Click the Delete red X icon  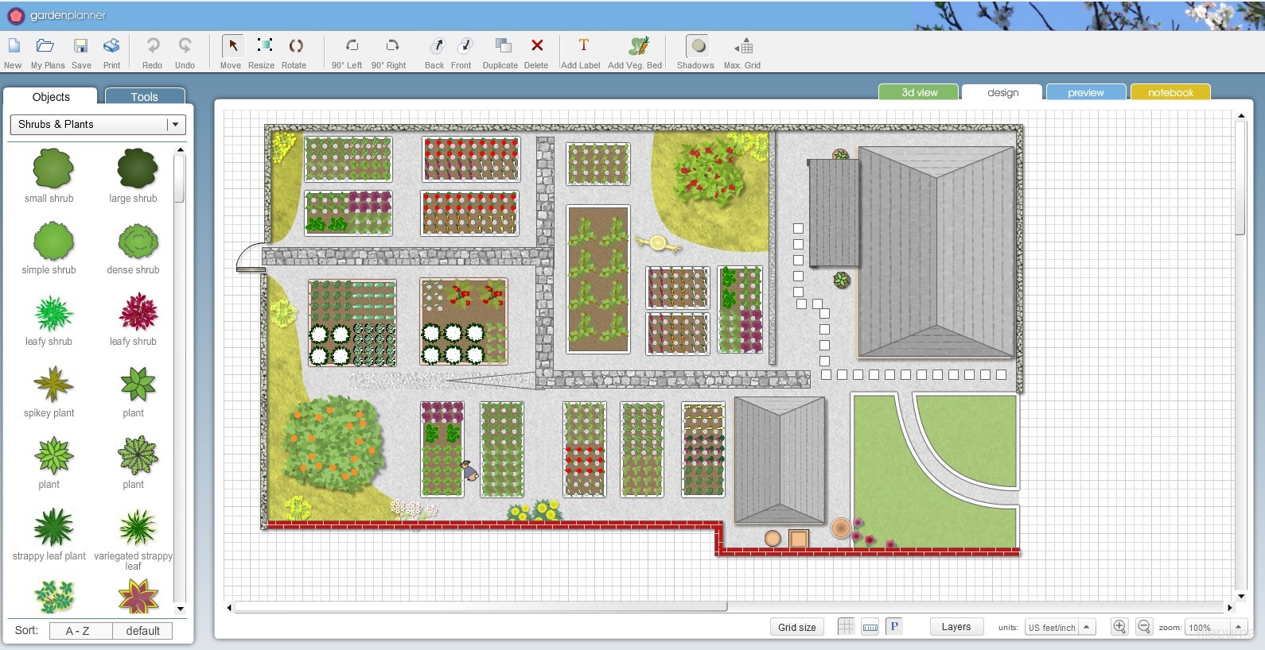click(x=536, y=52)
